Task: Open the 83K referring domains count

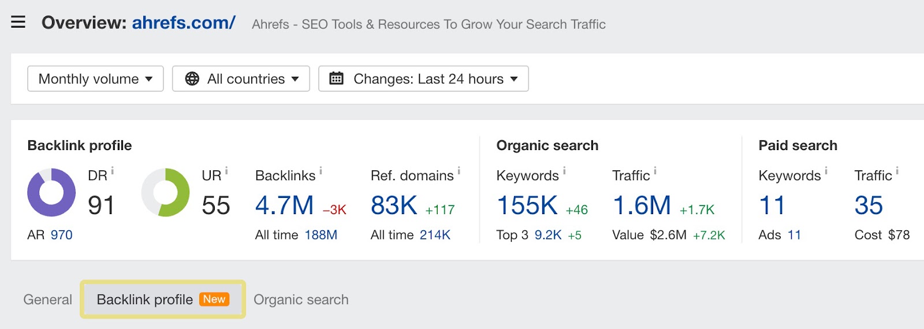Action: (x=394, y=205)
